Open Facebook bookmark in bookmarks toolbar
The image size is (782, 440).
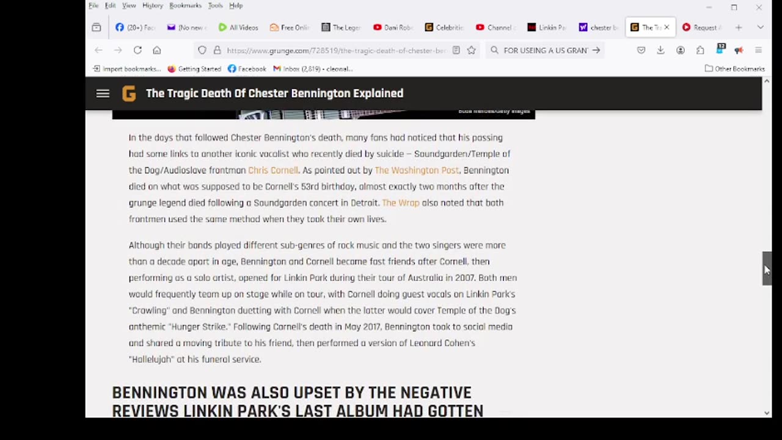click(247, 68)
